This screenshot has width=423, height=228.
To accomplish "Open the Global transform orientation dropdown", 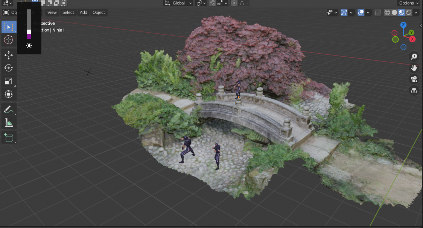I will tap(178, 3).
